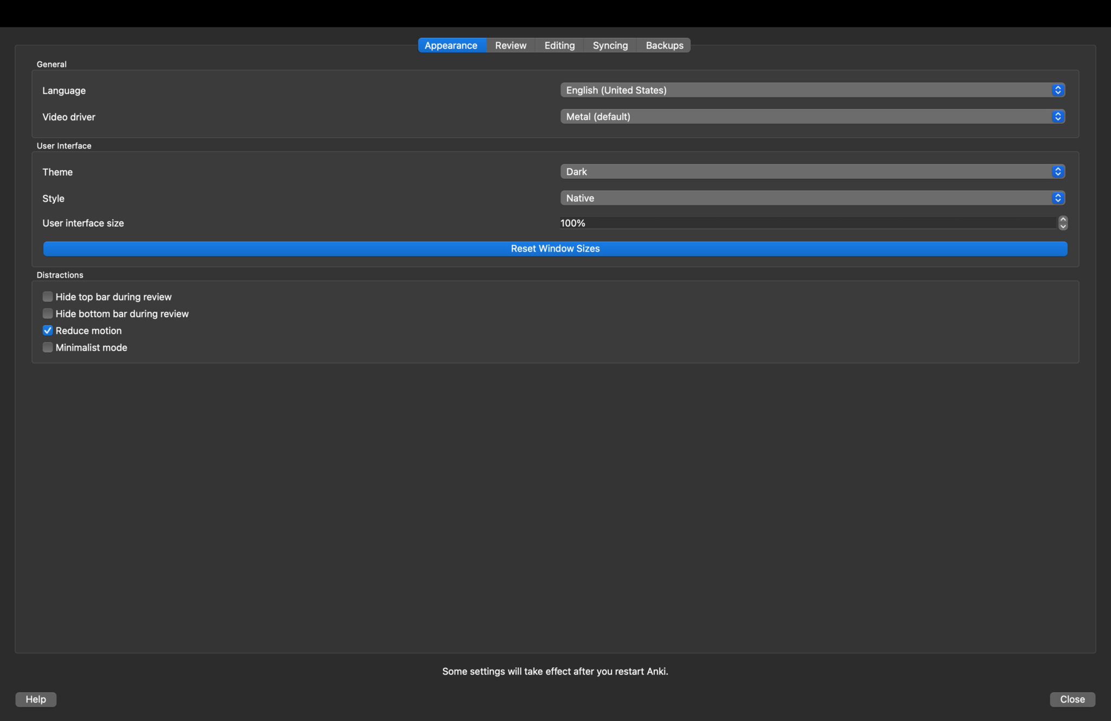The image size is (1111, 721).
Task: Open the Editing tab
Action: point(559,46)
